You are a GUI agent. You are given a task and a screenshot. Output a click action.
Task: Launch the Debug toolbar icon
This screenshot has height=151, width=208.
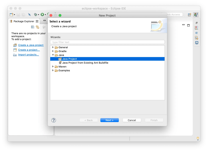[x=36, y=15]
